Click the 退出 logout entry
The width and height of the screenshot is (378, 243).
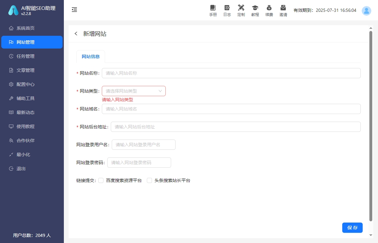(20, 169)
